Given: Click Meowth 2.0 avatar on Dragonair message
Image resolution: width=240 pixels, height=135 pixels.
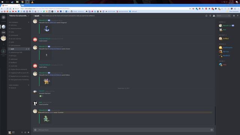Looking at the screenshot, I should coord(35,21).
